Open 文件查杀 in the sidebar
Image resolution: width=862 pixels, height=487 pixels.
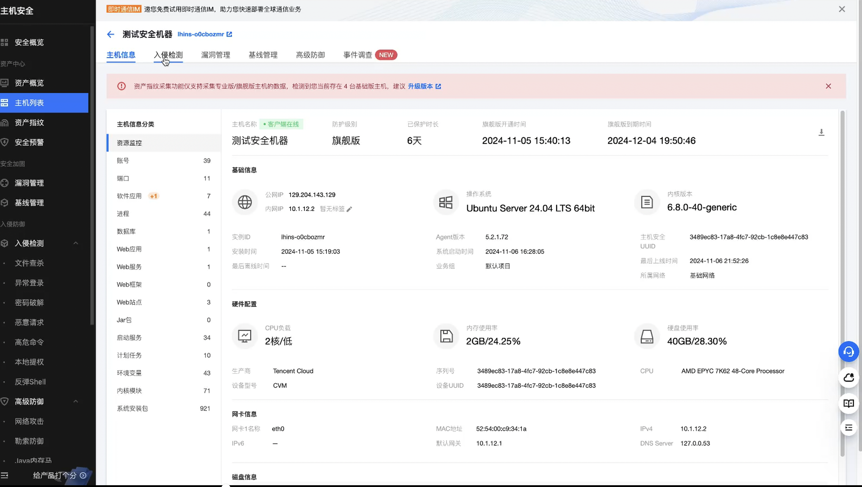click(x=29, y=263)
